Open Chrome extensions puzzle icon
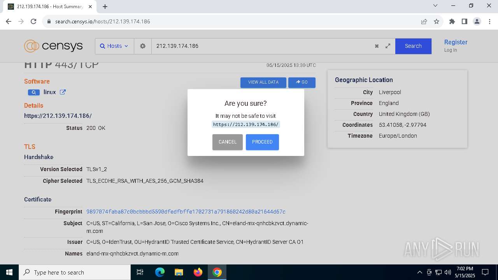 pyautogui.click(x=452, y=21)
